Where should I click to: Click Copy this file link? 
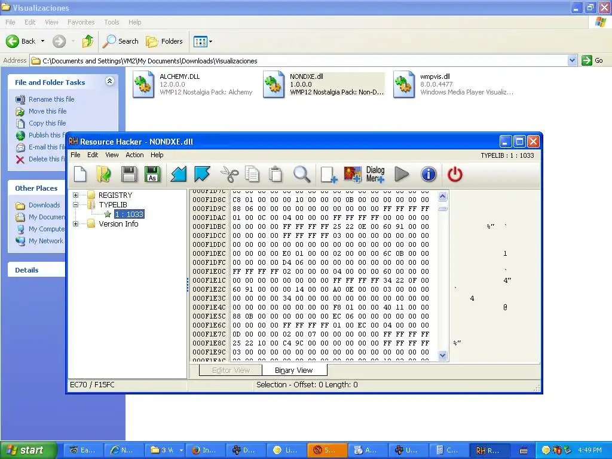click(47, 123)
